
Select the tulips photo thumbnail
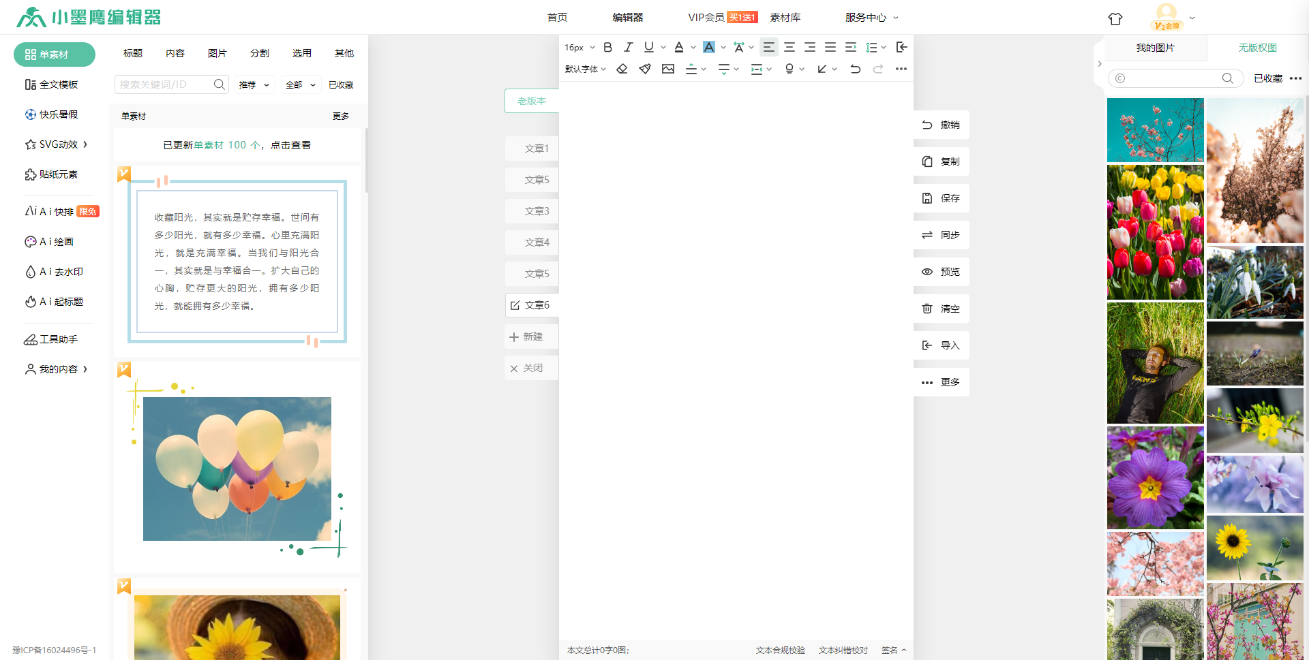point(1155,232)
